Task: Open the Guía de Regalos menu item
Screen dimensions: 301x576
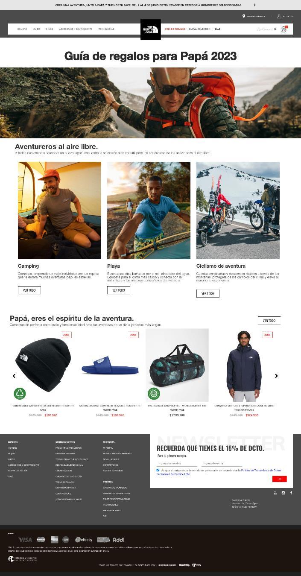Action: [175, 29]
